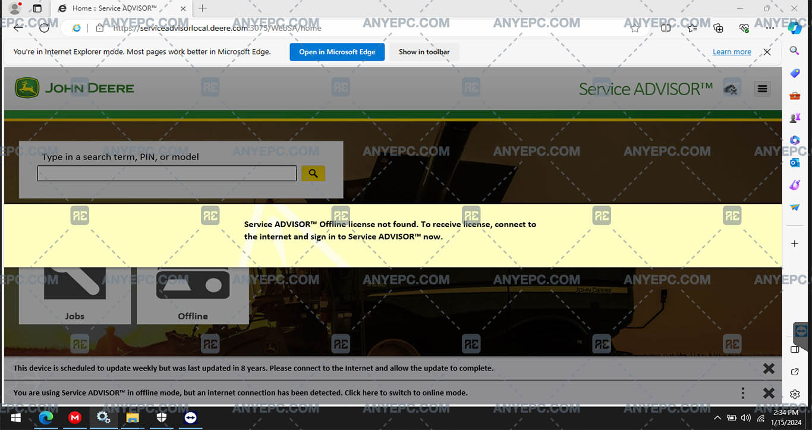The height and width of the screenshot is (430, 812).
Task: Open the Favorites list icon
Action: coord(692,28)
